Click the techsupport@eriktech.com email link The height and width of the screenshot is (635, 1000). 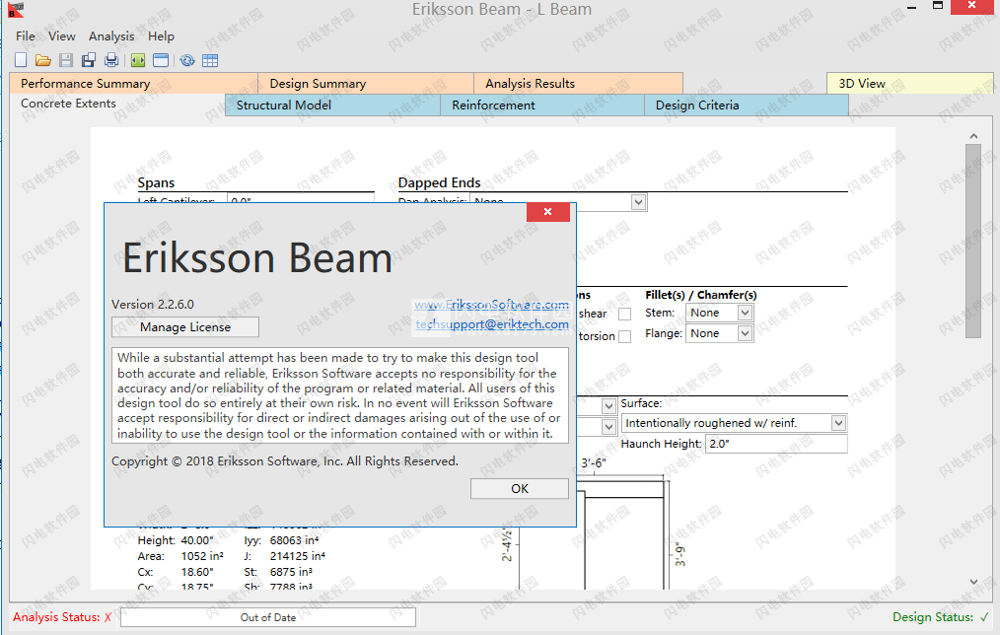coord(492,324)
